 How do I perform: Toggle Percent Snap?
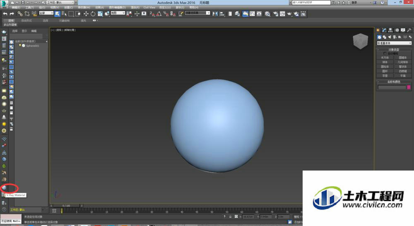(x=166, y=14)
